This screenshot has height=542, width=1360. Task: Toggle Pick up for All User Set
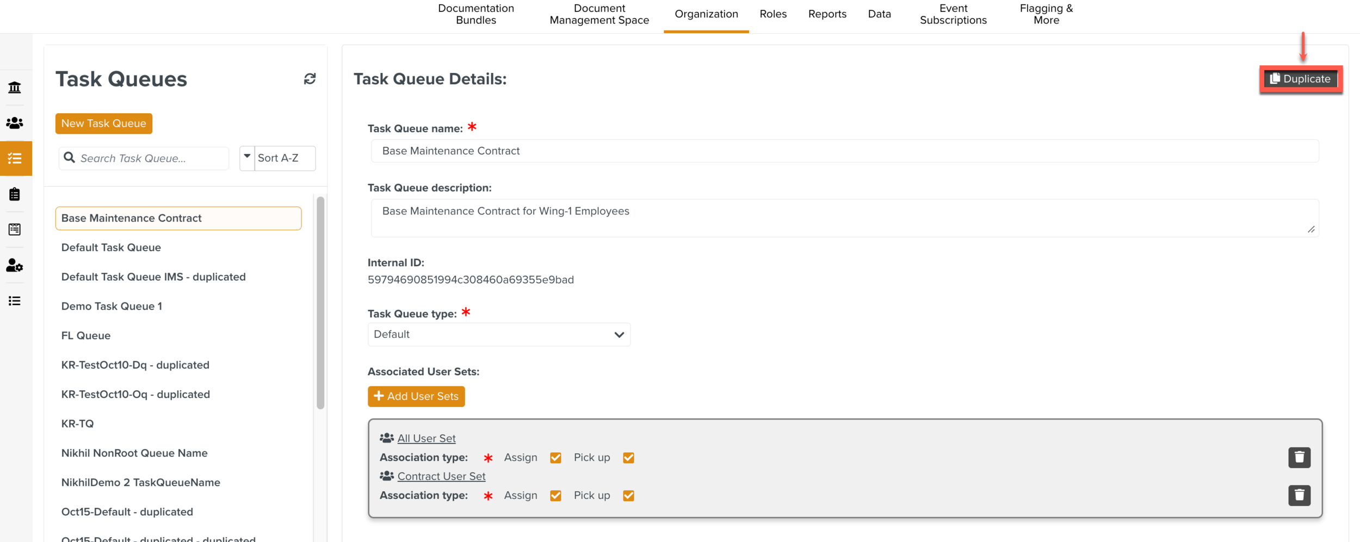[x=628, y=458]
